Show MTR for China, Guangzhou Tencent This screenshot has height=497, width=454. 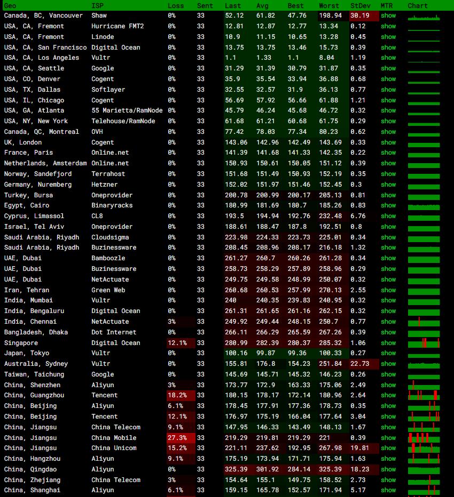point(388,395)
